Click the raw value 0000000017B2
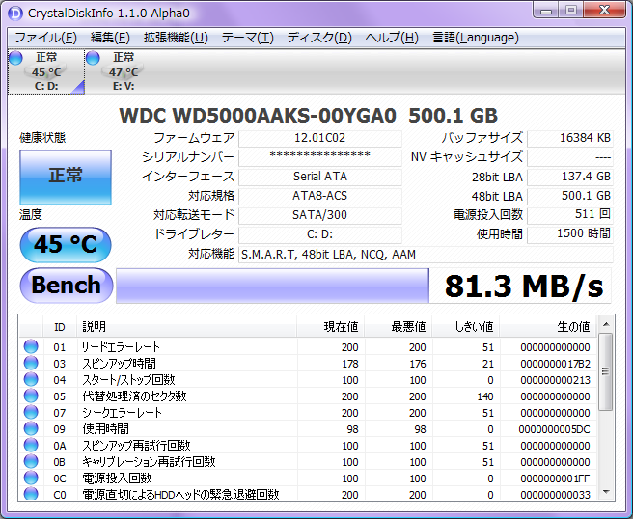633x519 pixels. 555,364
